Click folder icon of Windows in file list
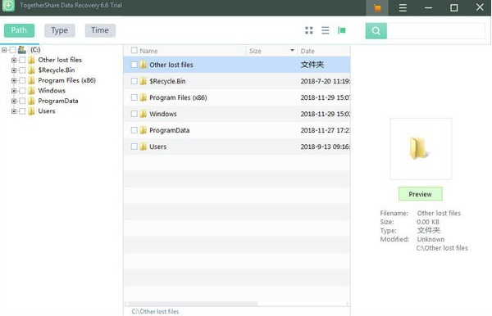The width and height of the screenshot is (492, 316). coord(143,114)
